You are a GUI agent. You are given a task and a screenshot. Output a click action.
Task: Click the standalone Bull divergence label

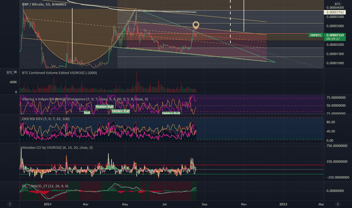pyautogui.click(x=87, y=112)
